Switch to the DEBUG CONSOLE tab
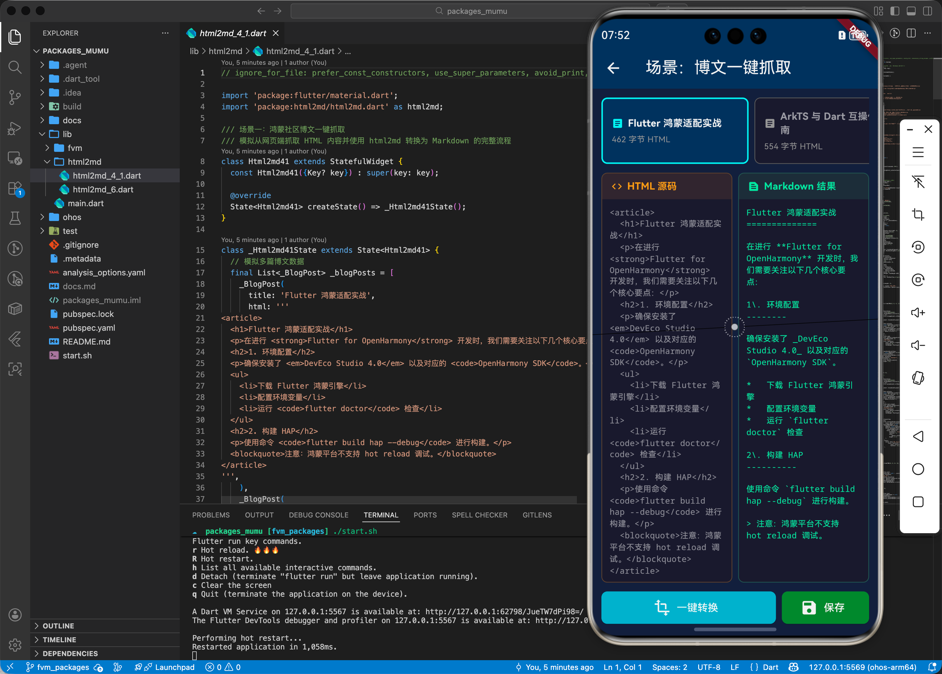Viewport: 942px width, 674px height. coord(318,515)
